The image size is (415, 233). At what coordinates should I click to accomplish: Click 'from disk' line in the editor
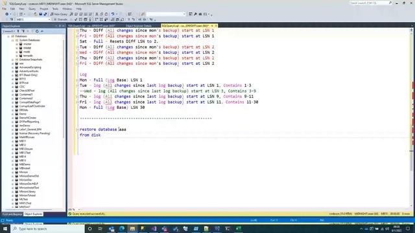pyautogui.click(x=90, y=135)
